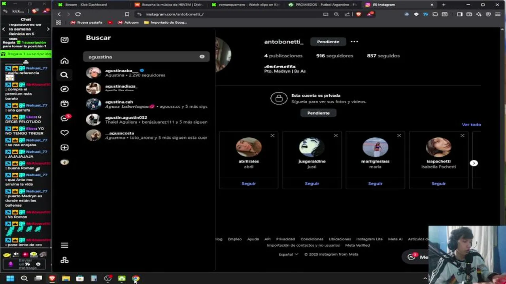
Task: Open a new browser tab
Action: click(x=444, y=5)
